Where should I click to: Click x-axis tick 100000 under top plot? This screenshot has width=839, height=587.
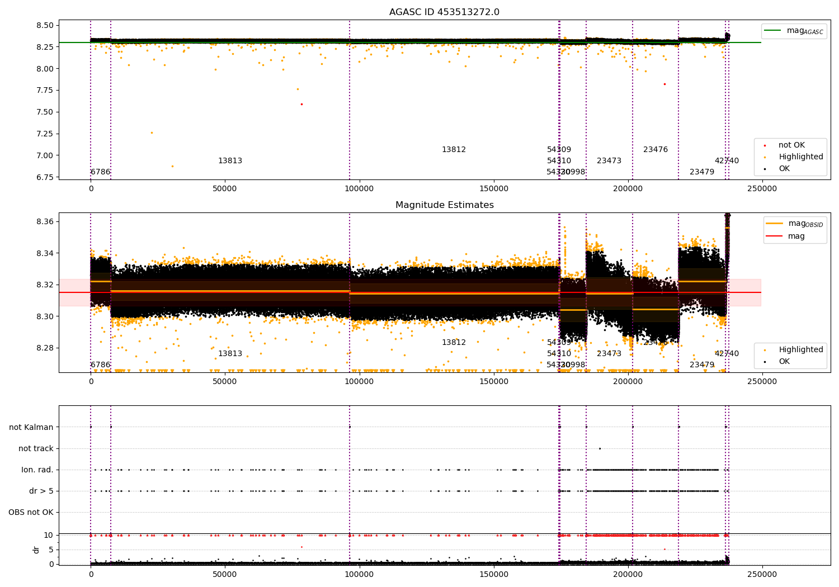[x=359, y=189]
